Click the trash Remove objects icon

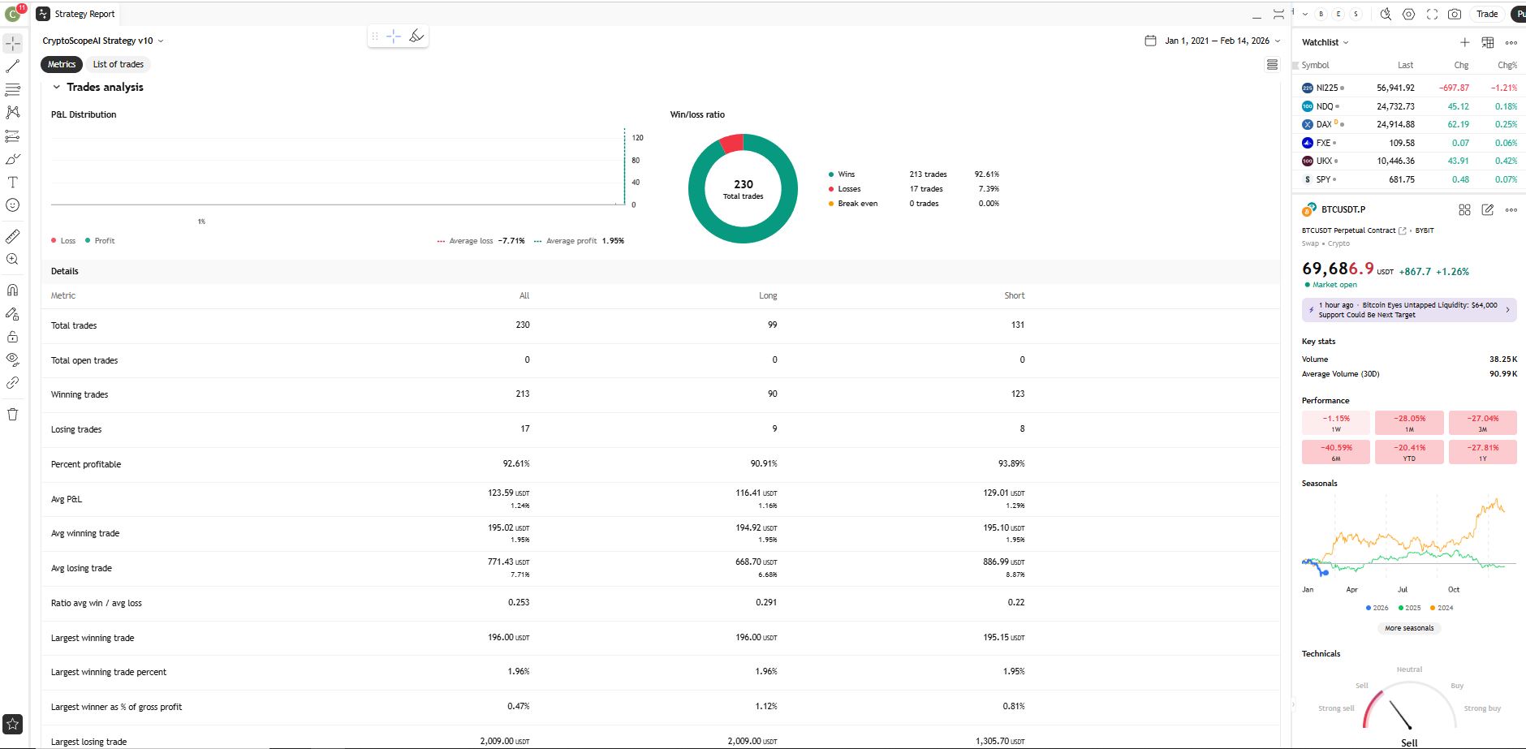(x=13, y=414)
